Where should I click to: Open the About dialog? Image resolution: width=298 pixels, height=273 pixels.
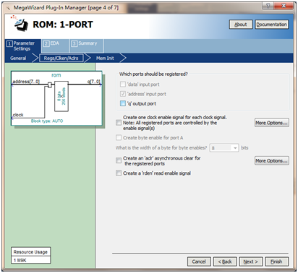coord(241,25)
